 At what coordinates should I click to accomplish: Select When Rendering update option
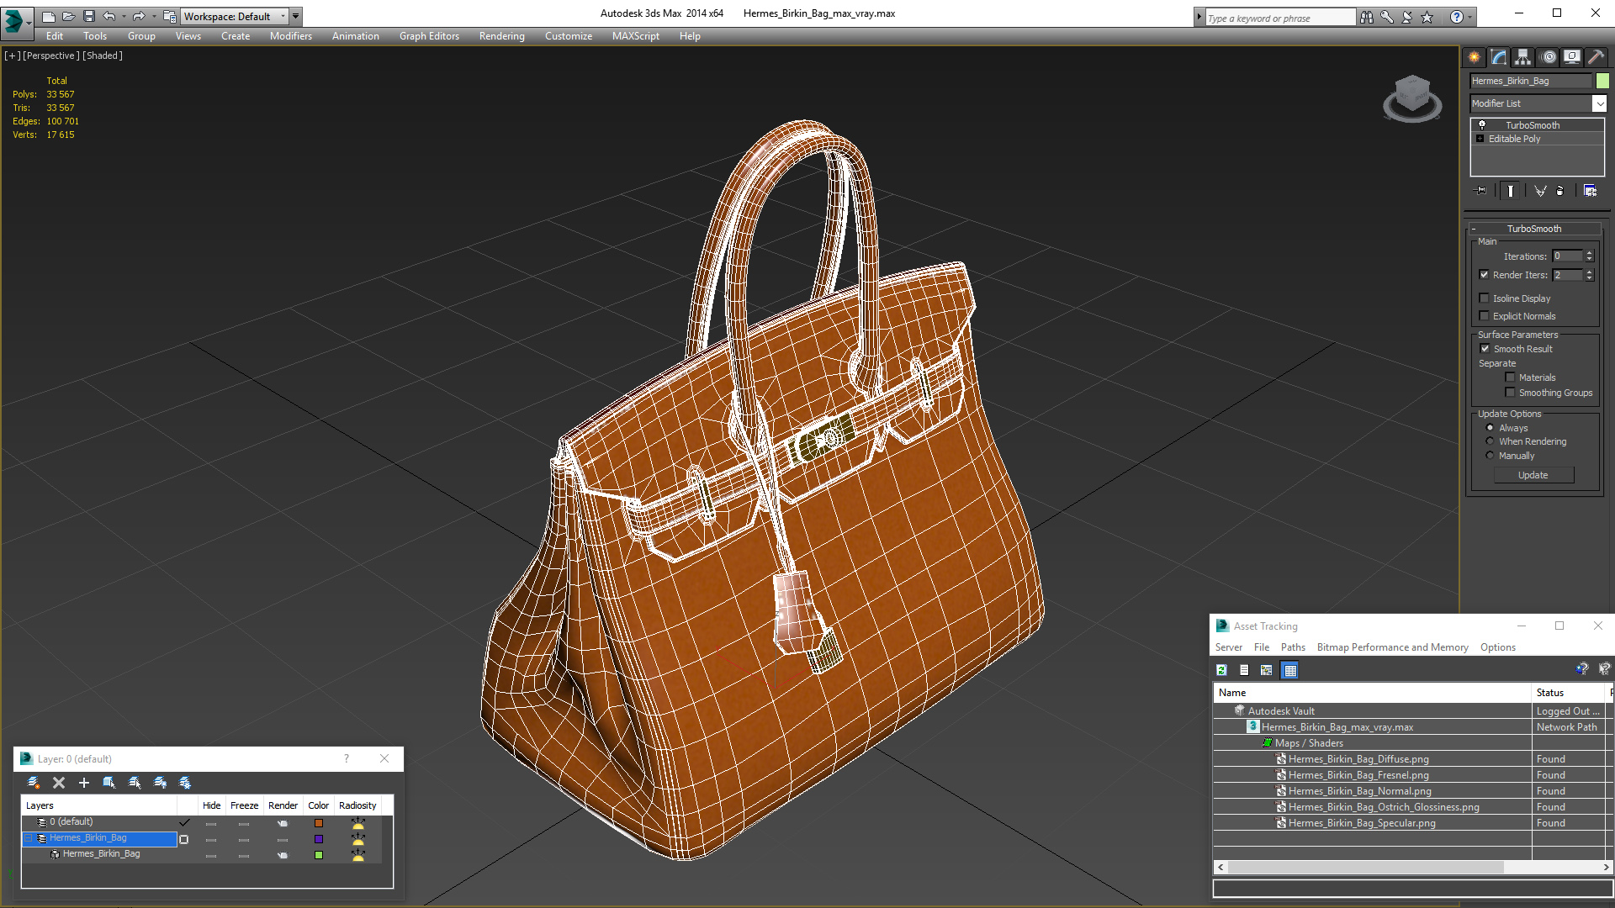(x=1491, y=441)
